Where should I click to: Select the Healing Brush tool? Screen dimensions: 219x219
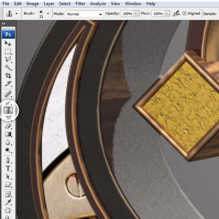coord(8,94)
